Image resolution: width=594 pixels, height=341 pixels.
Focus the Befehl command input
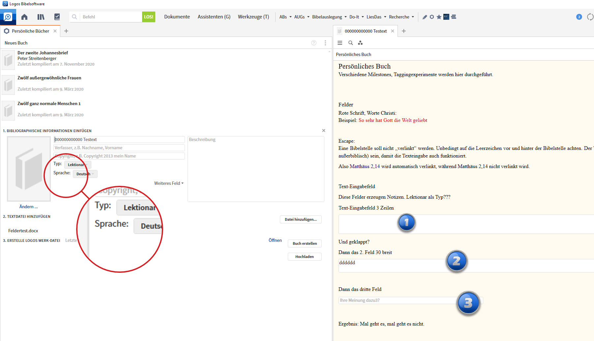pyautogui.click(x=111, y=17)
